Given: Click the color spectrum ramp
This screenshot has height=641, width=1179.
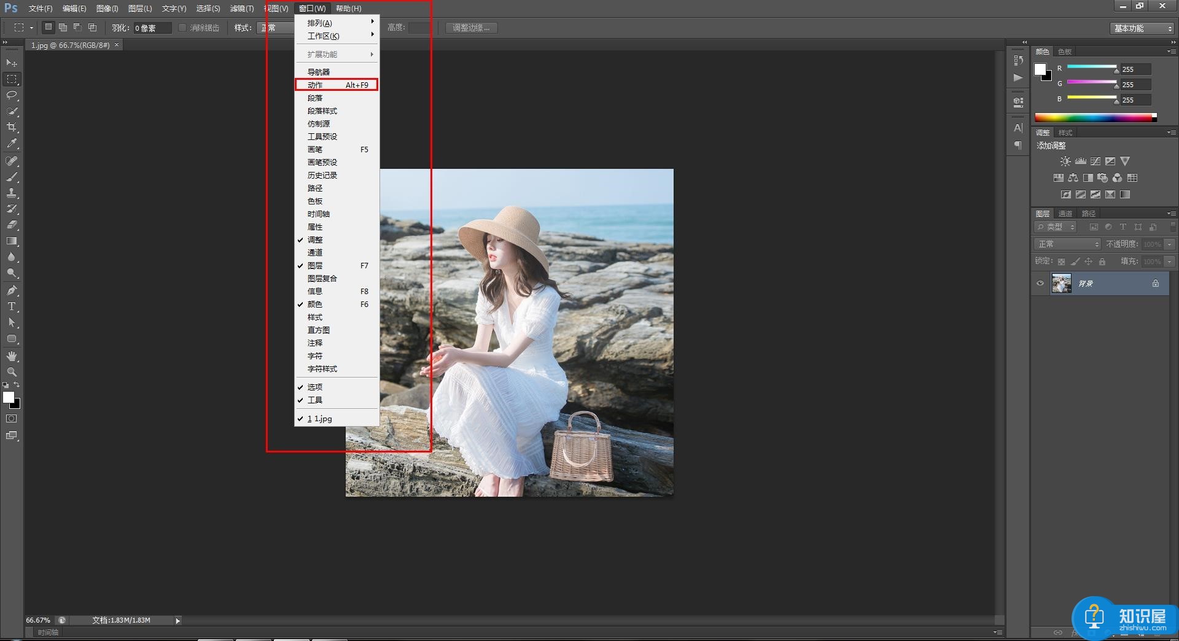Looking at the screenshot, I should tap(1095, 117).
